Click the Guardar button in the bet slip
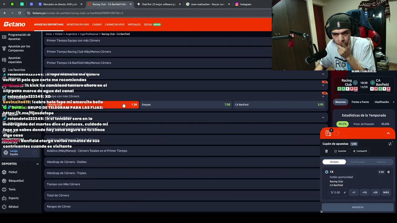Viewport: 397px width, 223px height. [340, 151]
